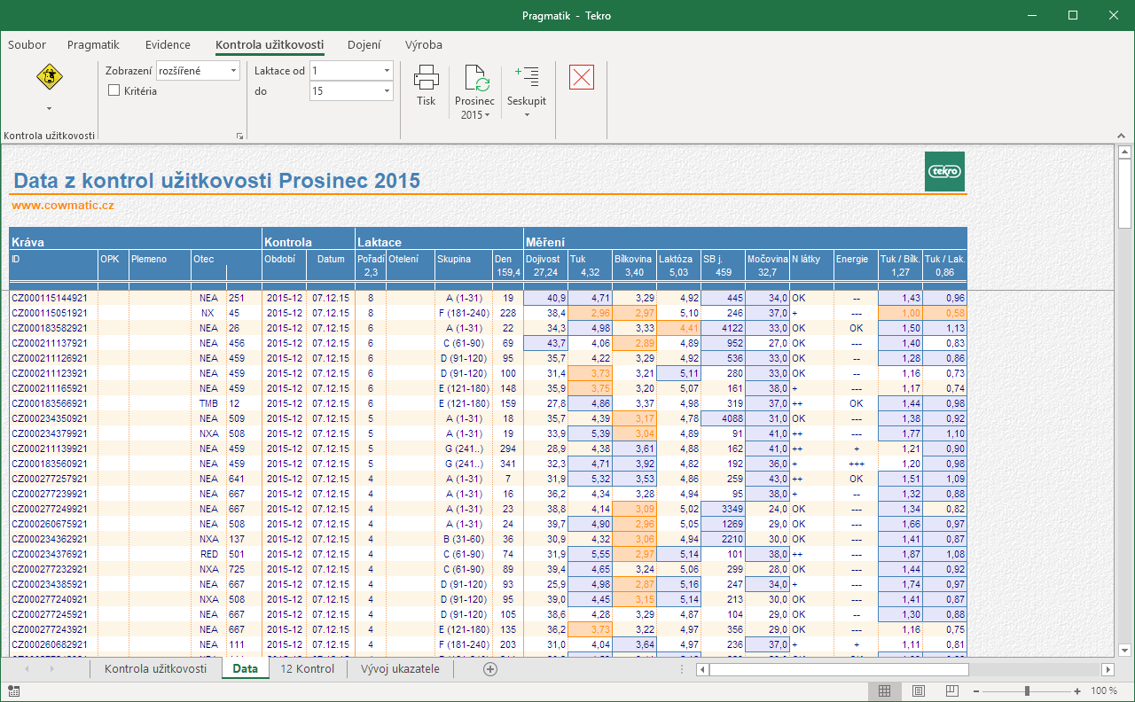Open the Zobrazení rozšířené dropdown
The image size is (1135, 702).
pos(233,70)
